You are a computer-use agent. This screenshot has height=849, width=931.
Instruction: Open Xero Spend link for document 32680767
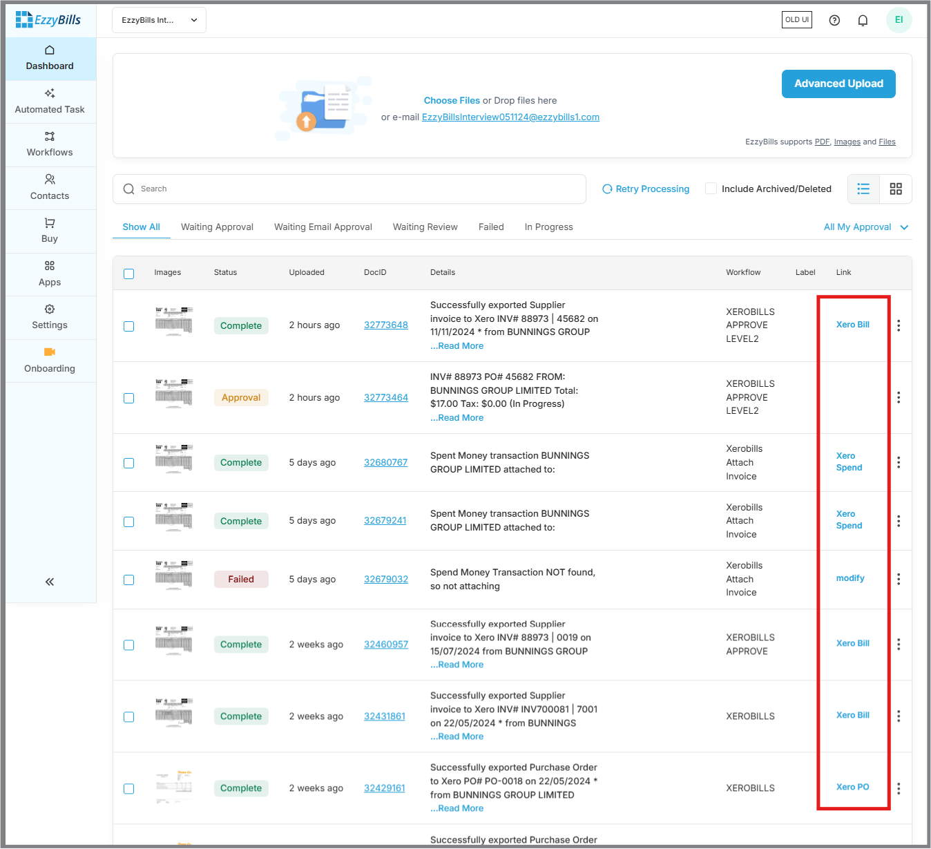(x=850, y=461)
